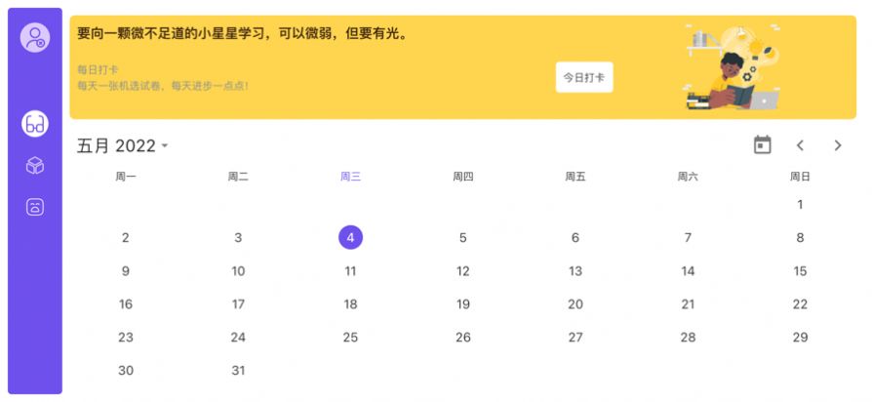Open the calendar today icon
The height and width of the screenshot is (402, 872).
[x=763, y=145]
